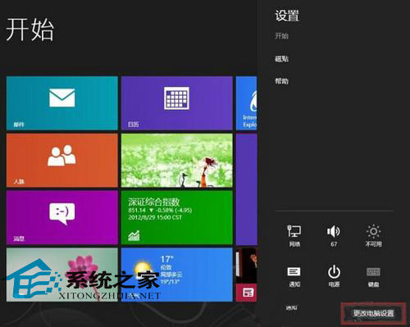Open the 电源 power button options
Image resolution: width=410 pixels, height=327 pixels.
click(x=334, y=276)
